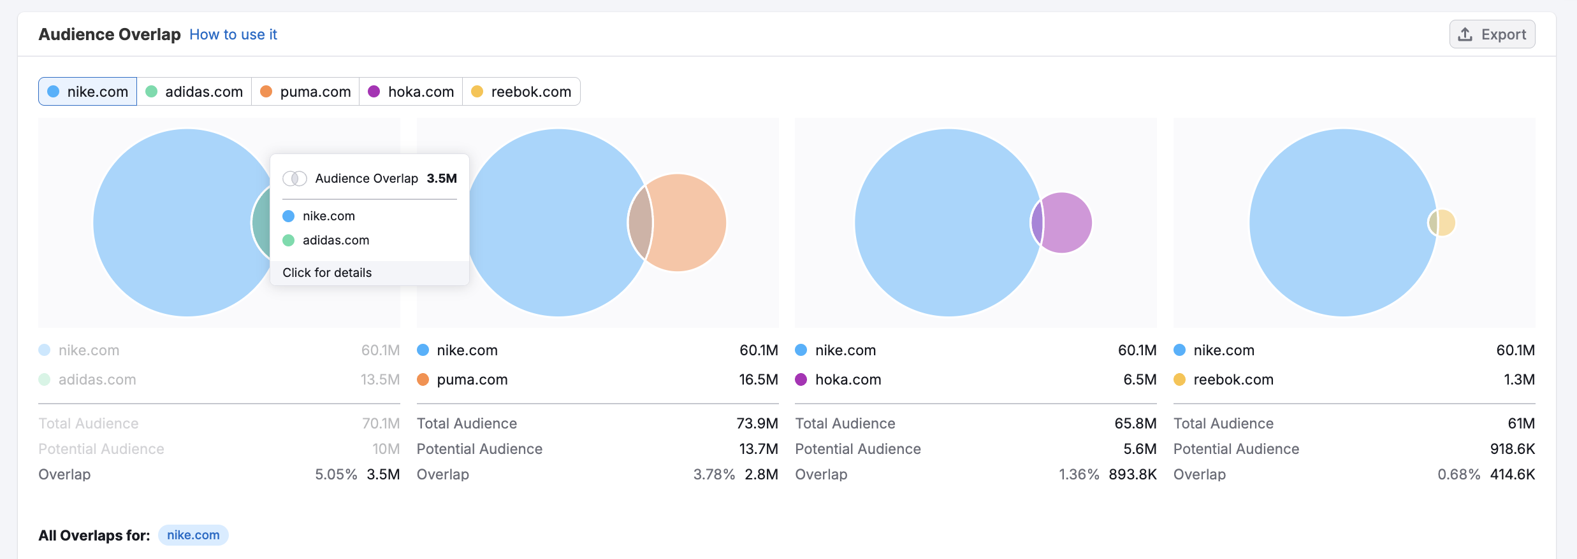Click purple dot next to hoka.com legend
The width and height of the screenshot is (1577, 559).
[801, 379]
